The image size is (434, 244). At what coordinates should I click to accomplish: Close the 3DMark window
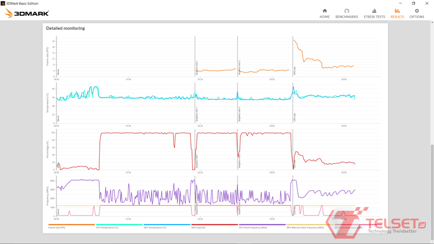[427, 3]
